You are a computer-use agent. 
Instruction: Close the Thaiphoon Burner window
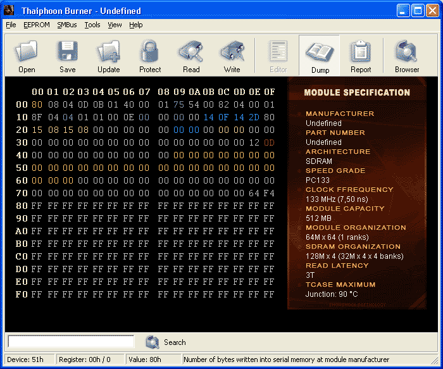tap(432, 11)
